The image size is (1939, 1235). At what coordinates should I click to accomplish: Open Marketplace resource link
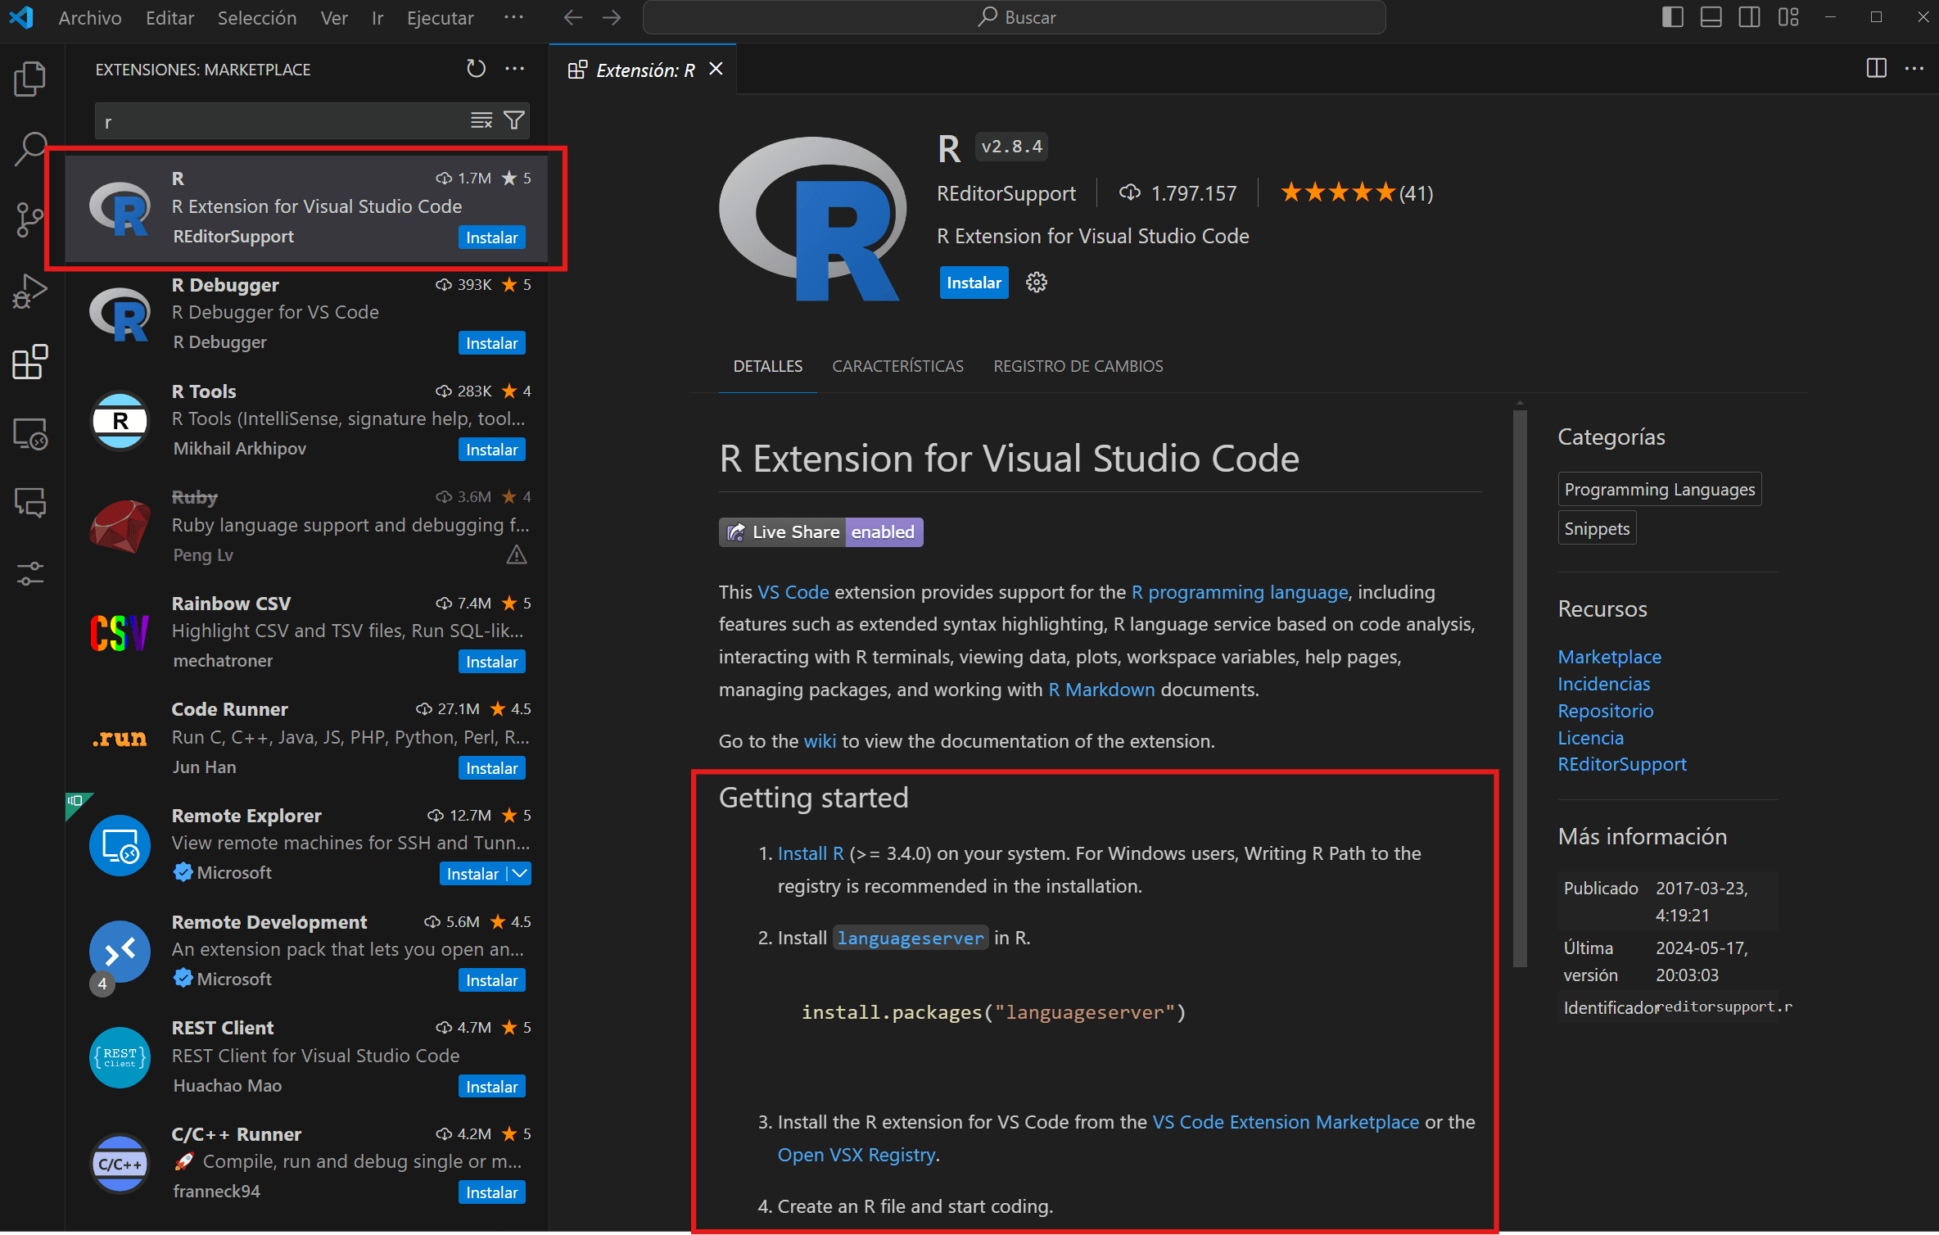pos(1609,657)
